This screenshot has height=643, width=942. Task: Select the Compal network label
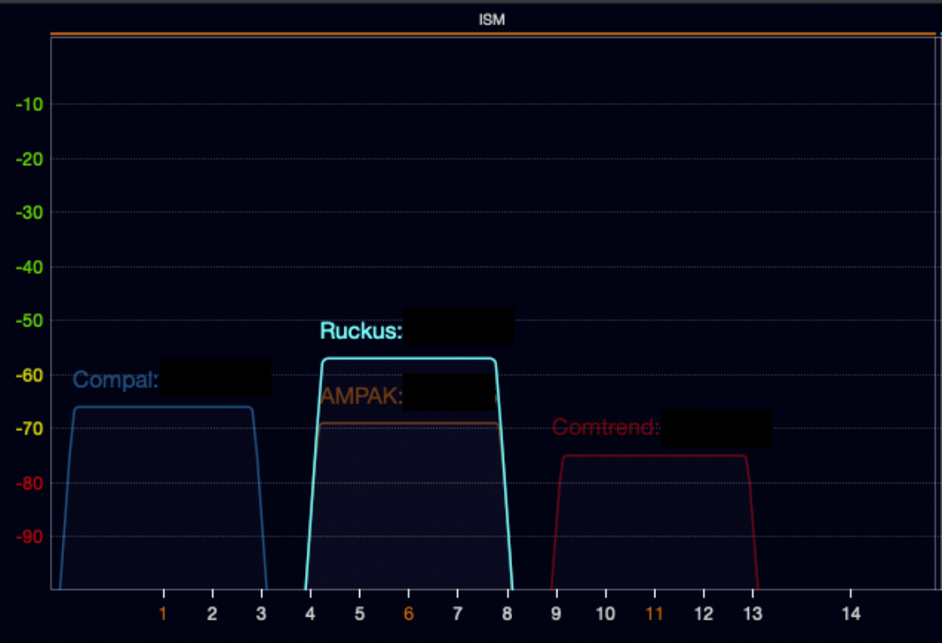(x=115, y=380)
